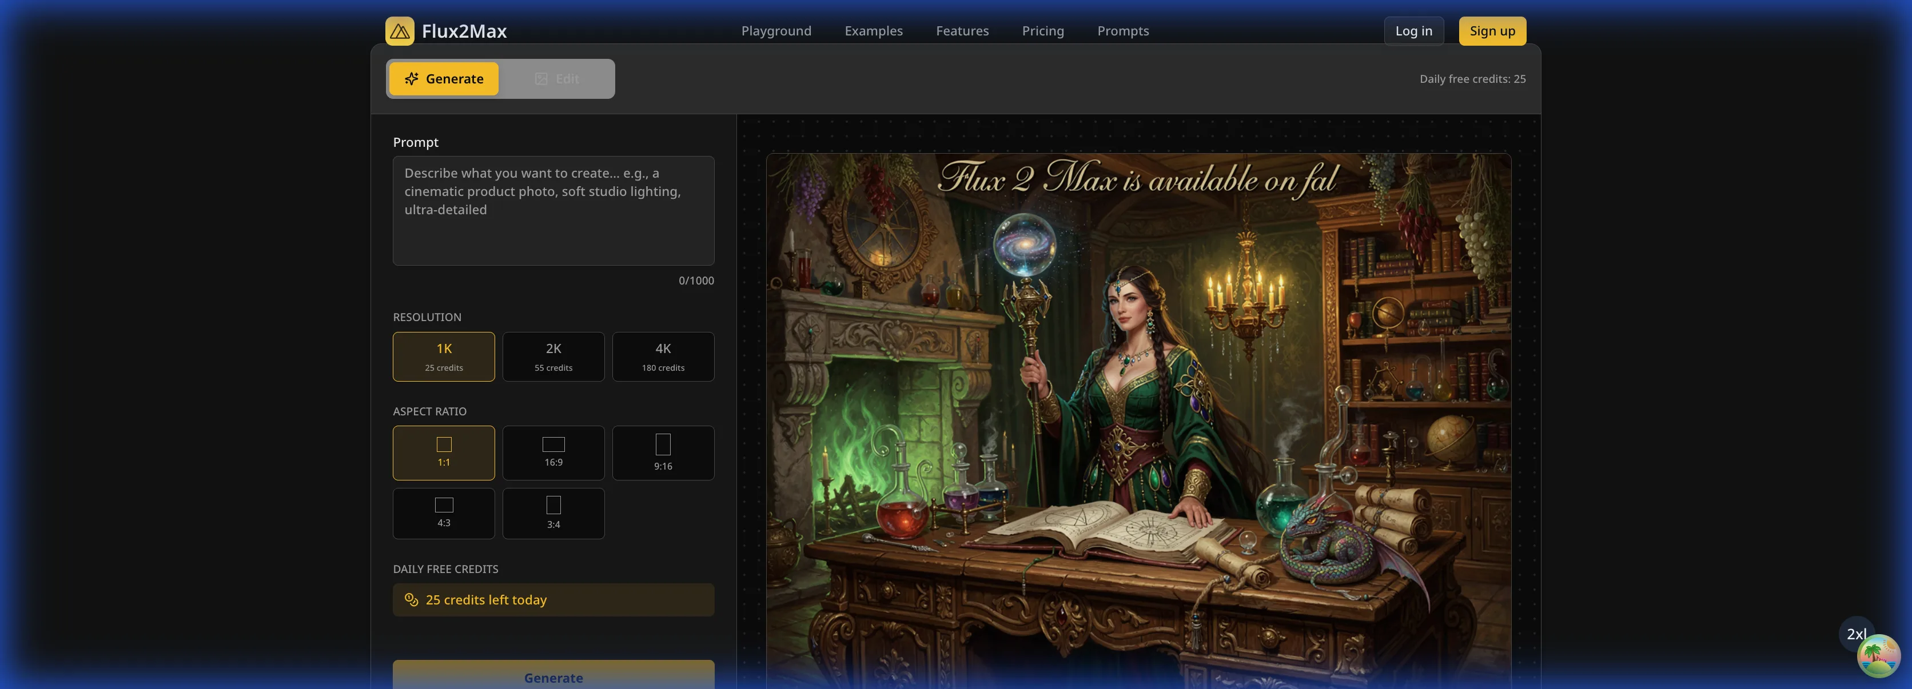Click the sparkle icon on the Generate tab
The image size is (1912, 689).
411,79
